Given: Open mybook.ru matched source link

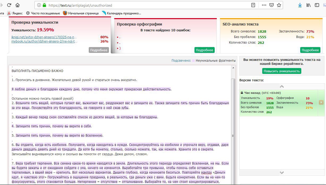Looking at the screenshot, I should [x=44, y=41].
